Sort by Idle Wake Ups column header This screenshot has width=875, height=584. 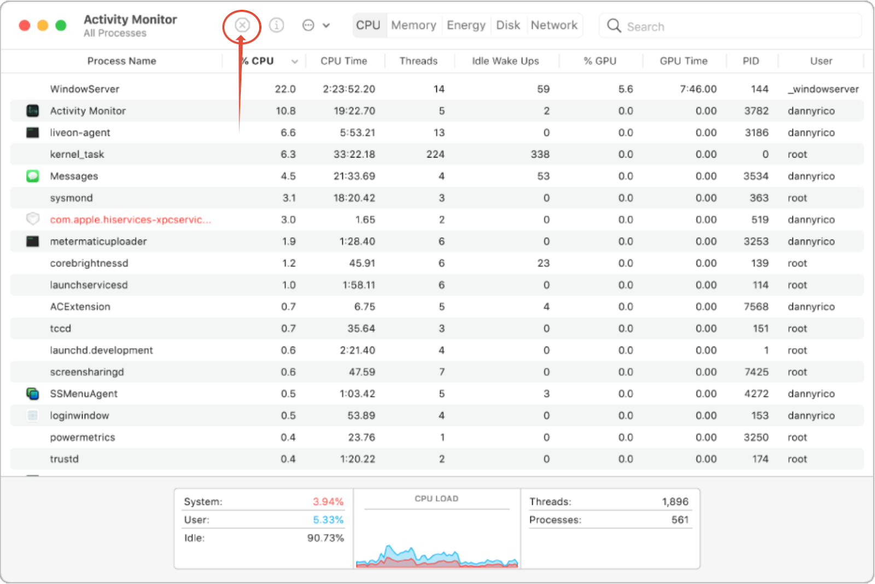click(x=506, y=61)
